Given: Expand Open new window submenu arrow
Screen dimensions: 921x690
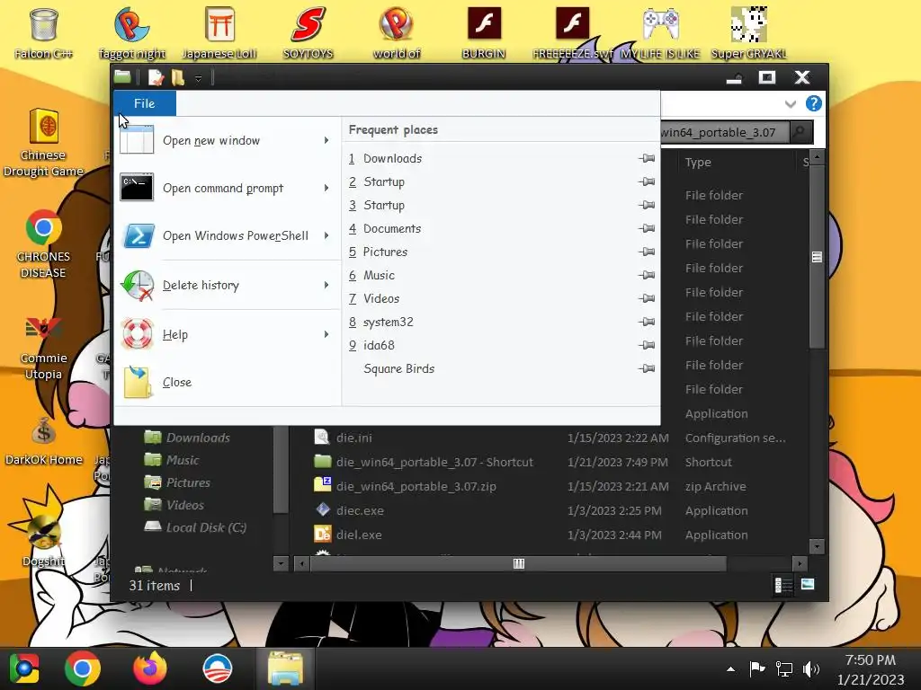Looking at the screenshot, I should click(x=326, y=140).
